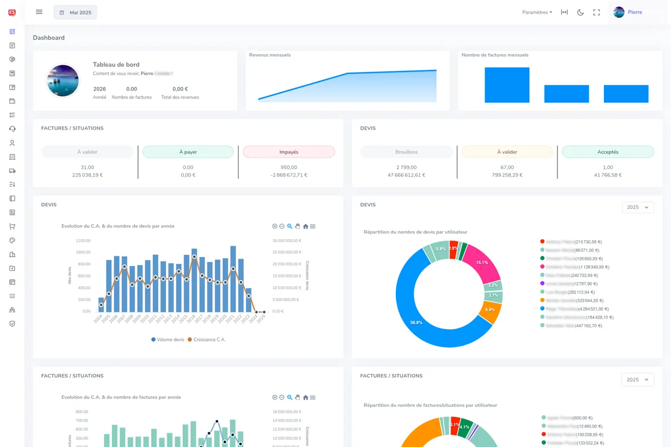671x447 pixels.
Task: Zoom in on the devis evolution chart
Action: click(x=275, y=226)
